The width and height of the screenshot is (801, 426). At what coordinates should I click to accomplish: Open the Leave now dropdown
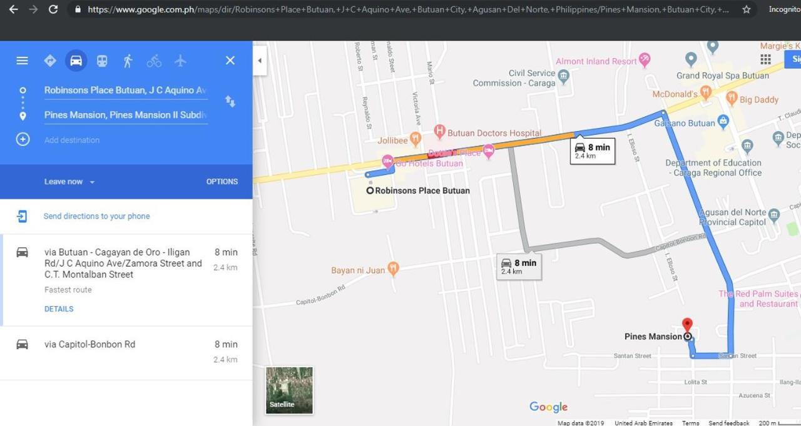click(x=69, y=182)
